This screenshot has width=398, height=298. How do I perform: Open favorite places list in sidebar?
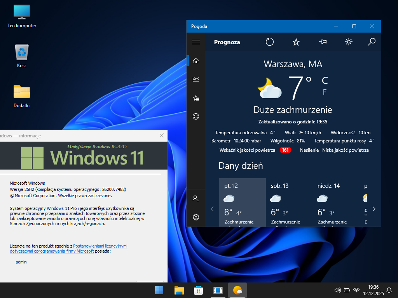click(x=196, y=98)
